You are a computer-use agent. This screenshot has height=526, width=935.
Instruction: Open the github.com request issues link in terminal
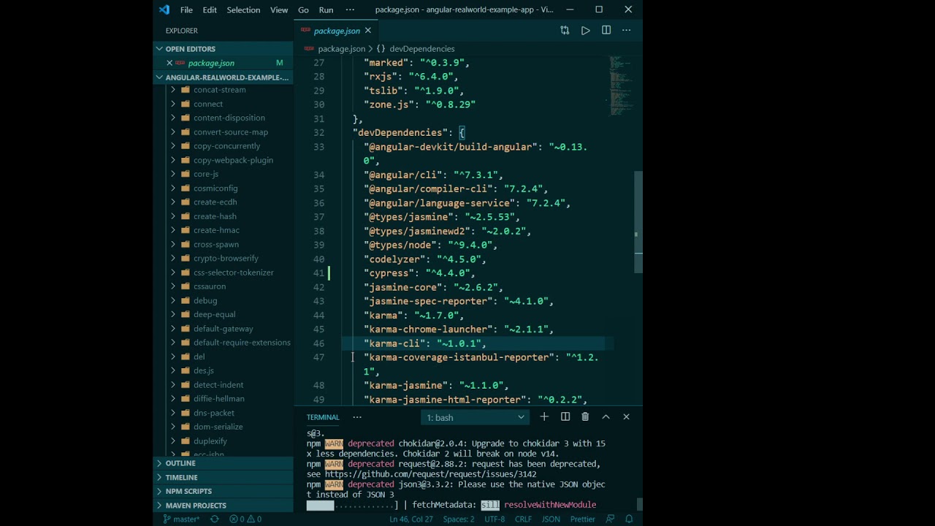430,474
